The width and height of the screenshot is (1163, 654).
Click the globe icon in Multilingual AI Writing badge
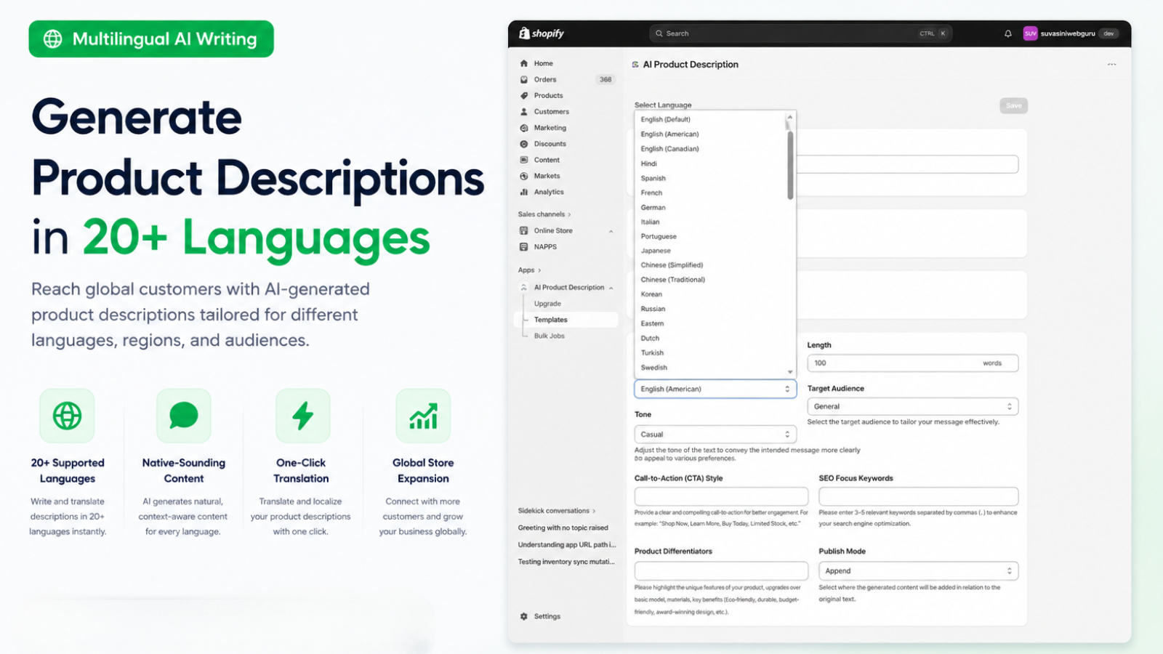pos(53,39)
